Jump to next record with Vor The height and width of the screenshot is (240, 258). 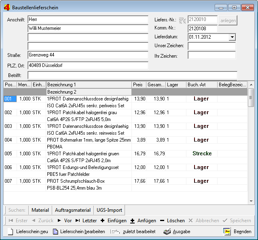tap(64, 221)
